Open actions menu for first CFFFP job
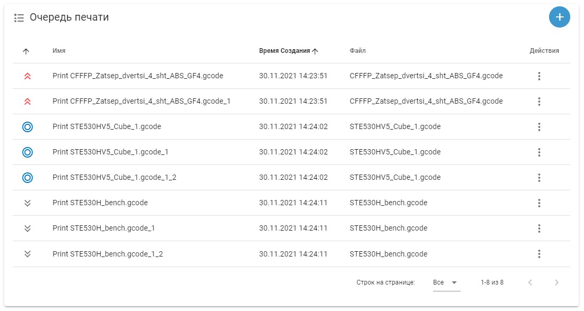The width and height of the screenshot is (584, 311). pyautogui.click(x=539, y=76)
